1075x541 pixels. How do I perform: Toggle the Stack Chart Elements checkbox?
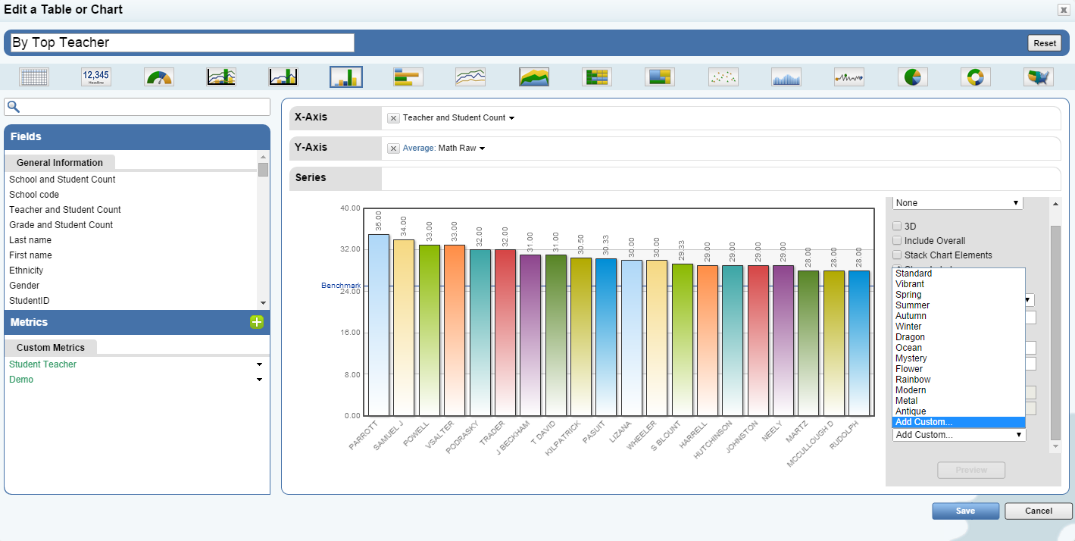[x=898, y=255]
